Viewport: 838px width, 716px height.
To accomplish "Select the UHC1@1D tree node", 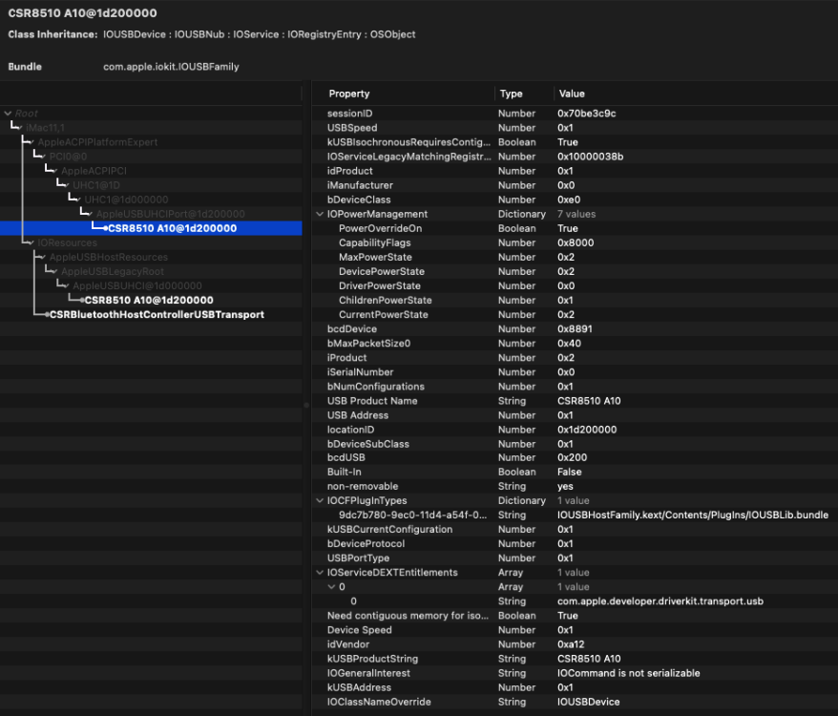I will tap(96, 185).
